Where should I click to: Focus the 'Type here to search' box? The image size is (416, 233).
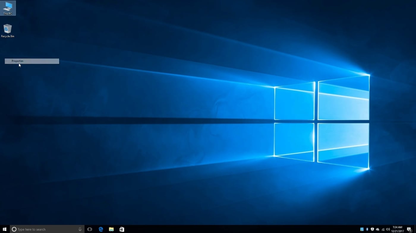click(45, 229)
